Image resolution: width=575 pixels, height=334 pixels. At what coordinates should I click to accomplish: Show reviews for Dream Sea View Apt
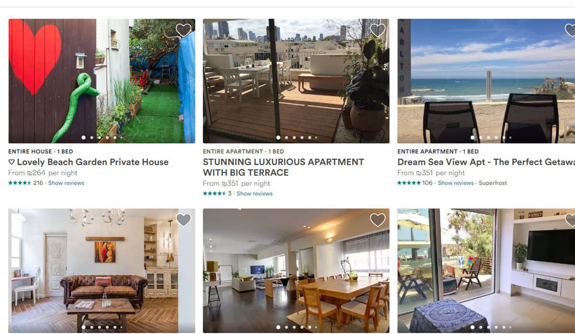pos(456,183)
